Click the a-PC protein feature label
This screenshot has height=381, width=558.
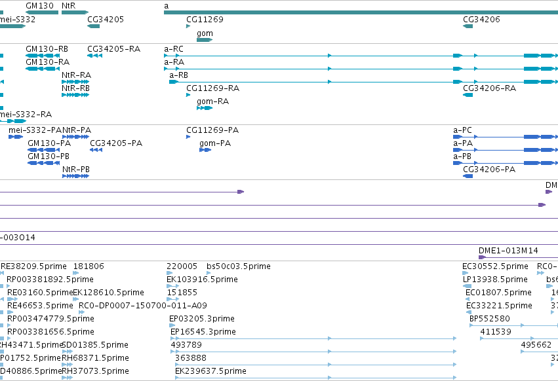(462, 130)
